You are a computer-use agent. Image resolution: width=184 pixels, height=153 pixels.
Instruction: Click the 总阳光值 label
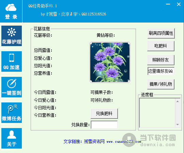pyautogui.click(x=43, y=66)
